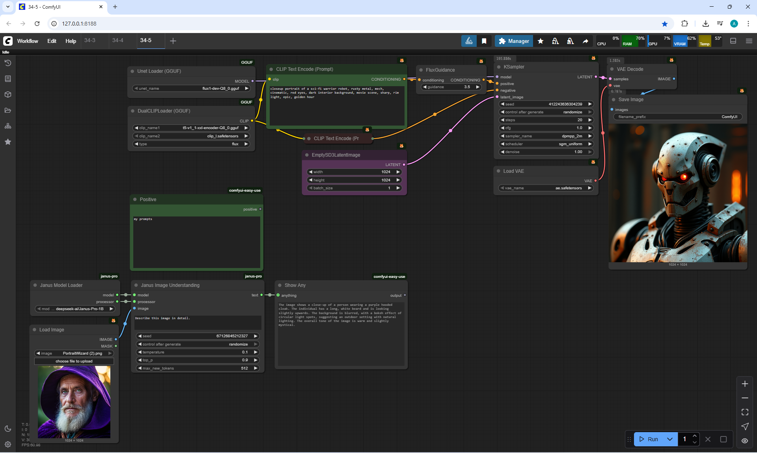Adjust the guidance value slider in FluxGuidance
This screenshot has width=757, height=453.
pos(451,87)
